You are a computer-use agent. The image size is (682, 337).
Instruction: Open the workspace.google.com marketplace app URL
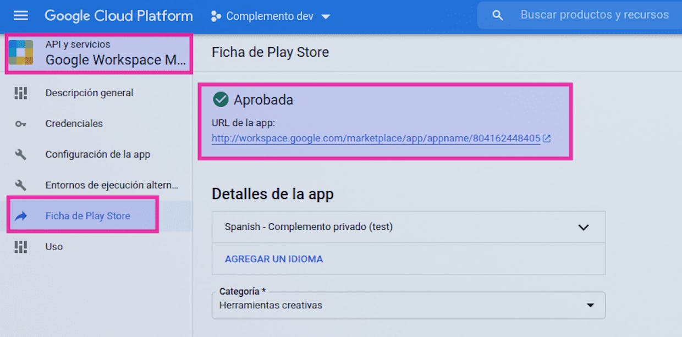[x=376, y=139]
